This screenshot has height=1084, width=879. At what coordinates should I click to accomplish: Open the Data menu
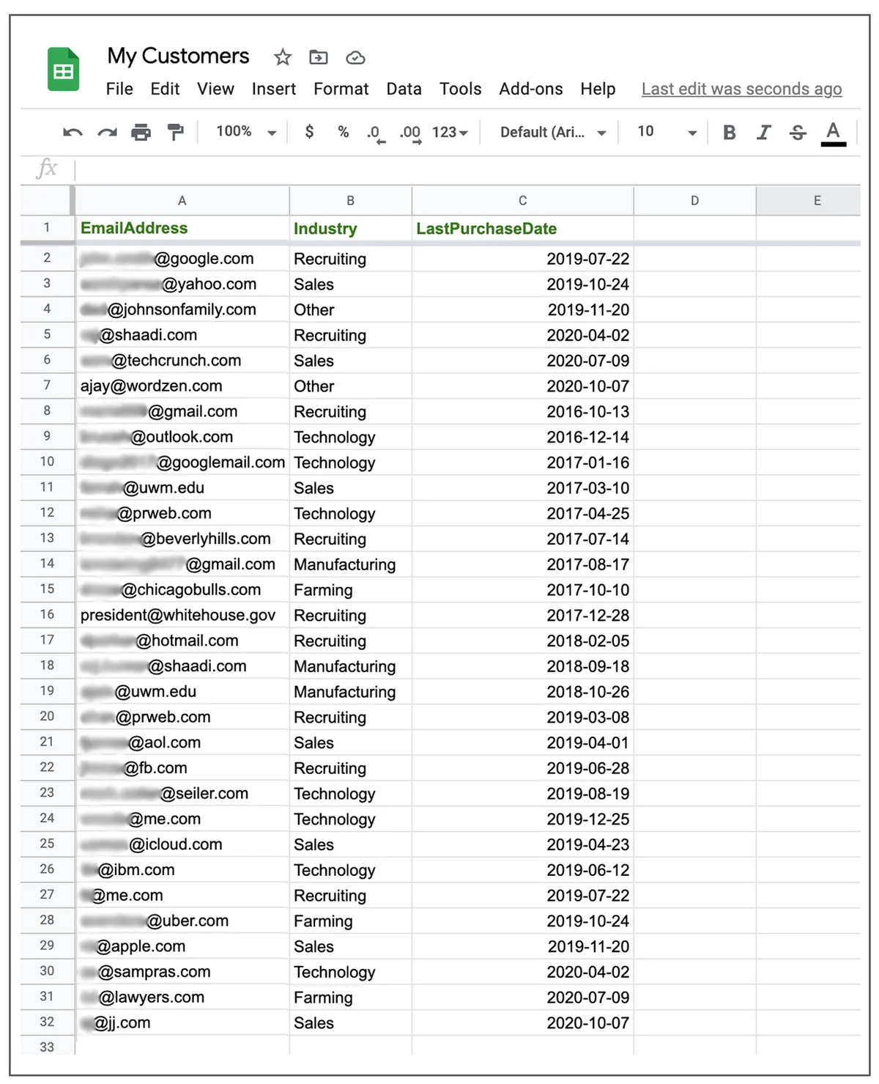pos(404,89)
